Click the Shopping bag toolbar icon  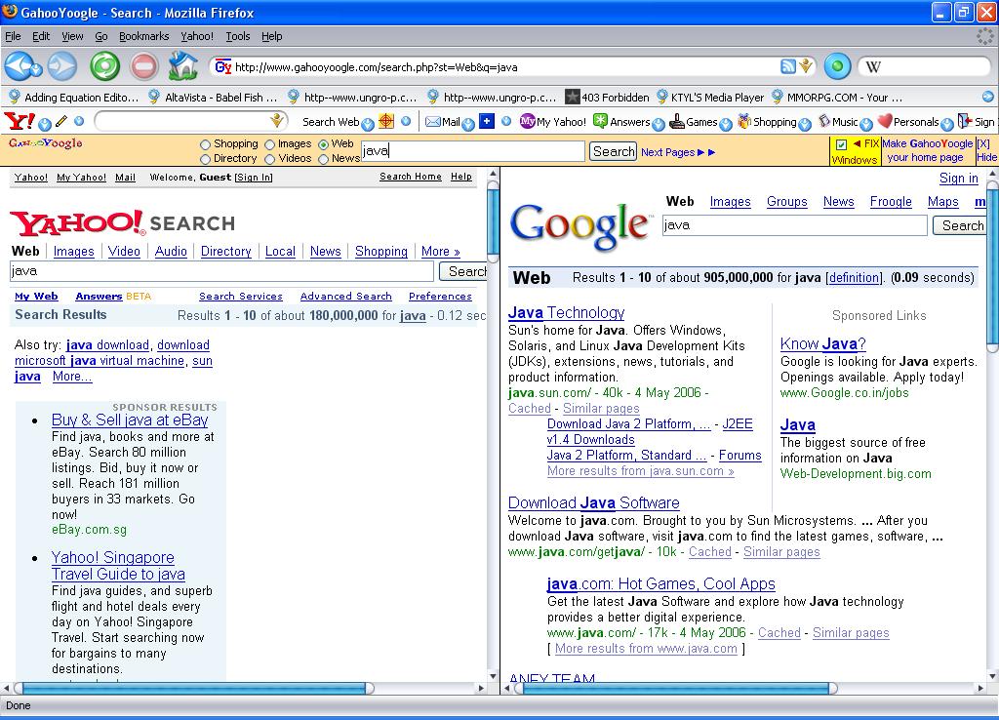(744, 121)
